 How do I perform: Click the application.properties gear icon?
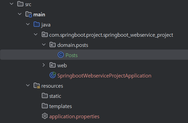click(x=45, y=116)
